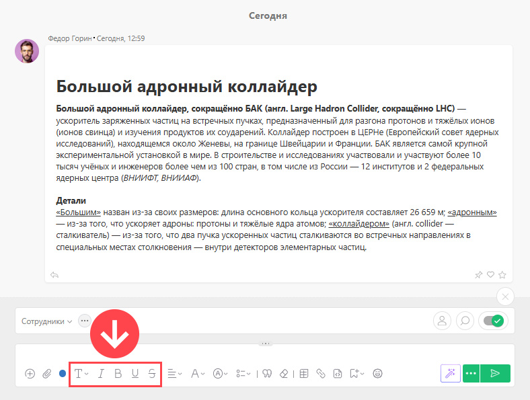Click the plus (add) icon in the editor toolbar
Screen dimensions: 530x400
30,374
